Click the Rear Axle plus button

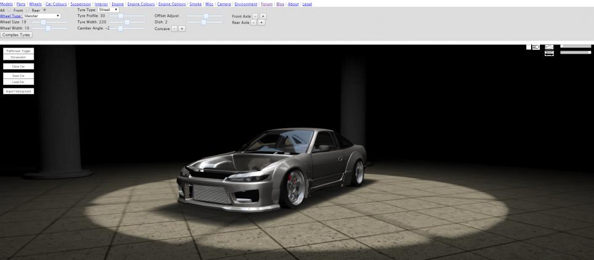pos(261,22)
